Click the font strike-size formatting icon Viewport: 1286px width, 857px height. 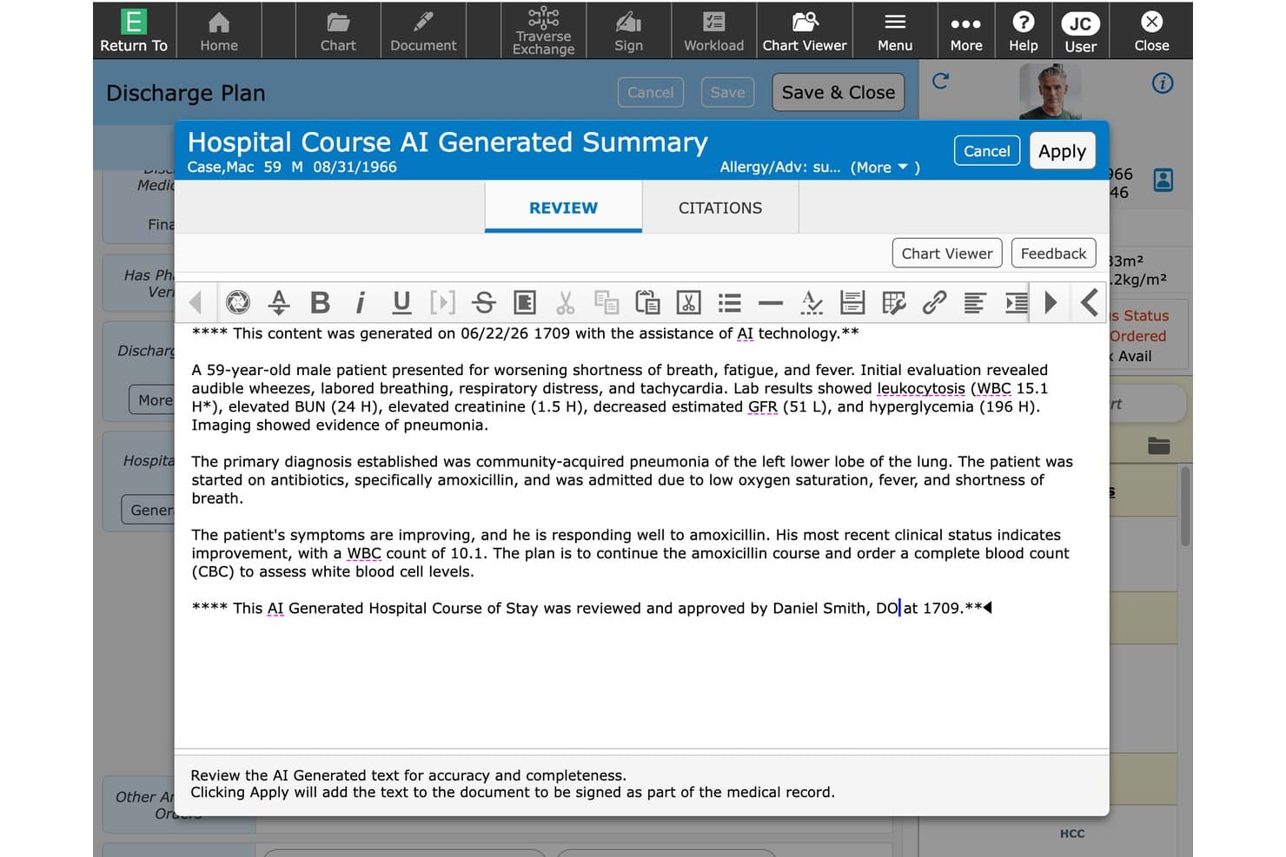pos(279,302)
